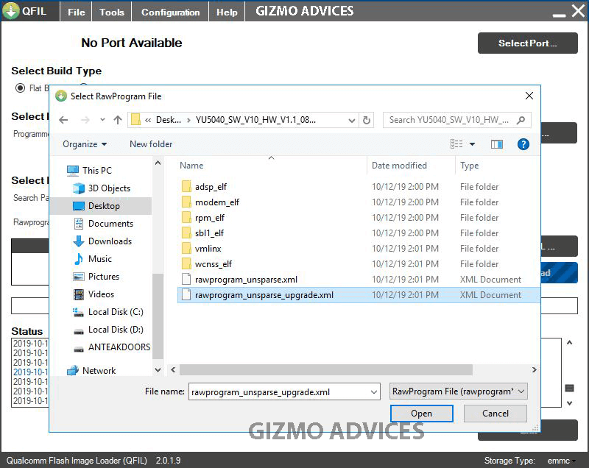Open the Help menu in QFIL
The width and height of the screenshot is (589, 468).
click(x=227, y=12)
